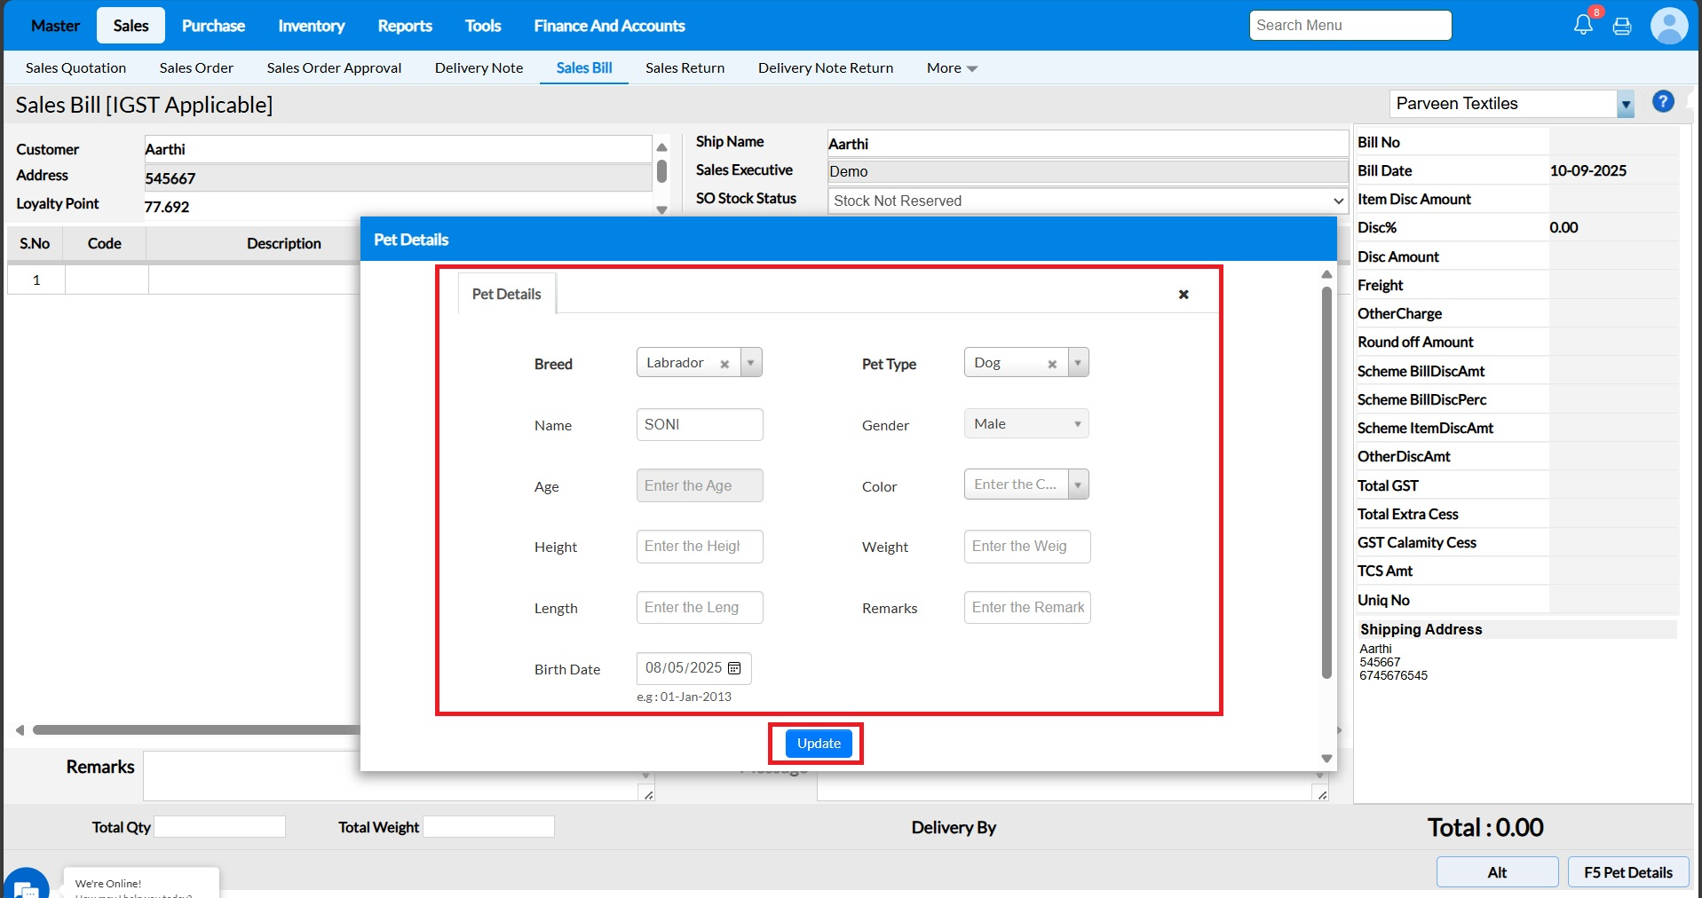Click the Age input field
Viewport: 1702px width, 898px height.
pos(700,485)
